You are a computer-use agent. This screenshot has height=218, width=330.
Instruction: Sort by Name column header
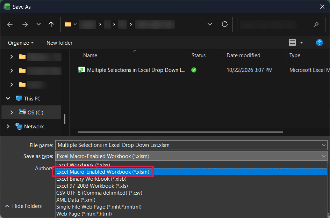point(90,55)
